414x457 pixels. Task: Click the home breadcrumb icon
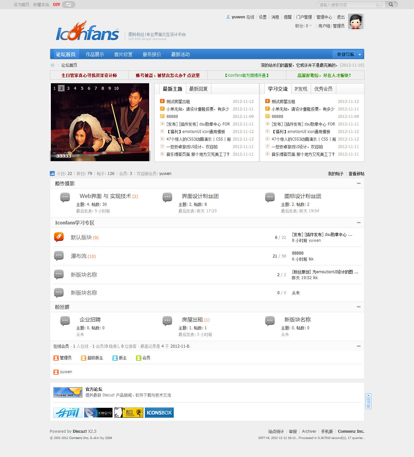coord(52,65)
